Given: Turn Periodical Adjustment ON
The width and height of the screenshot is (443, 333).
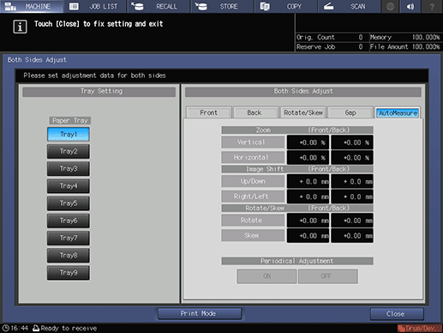Looking at the screenshot, I should [266, 276].
